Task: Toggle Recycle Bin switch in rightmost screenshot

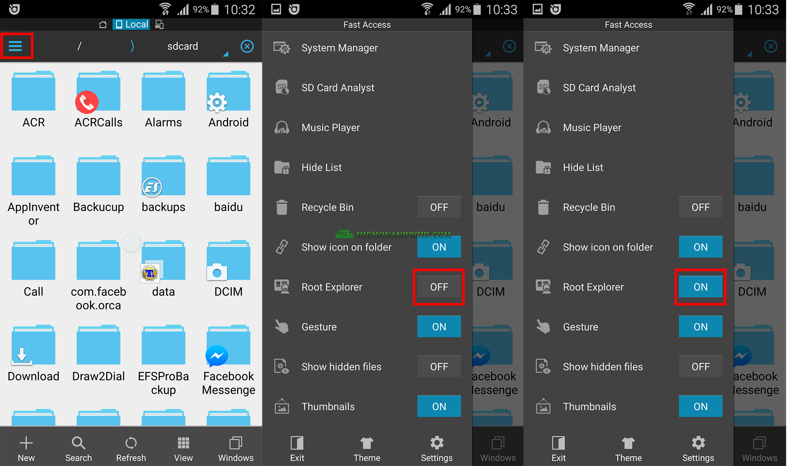Action: (700, 207)
